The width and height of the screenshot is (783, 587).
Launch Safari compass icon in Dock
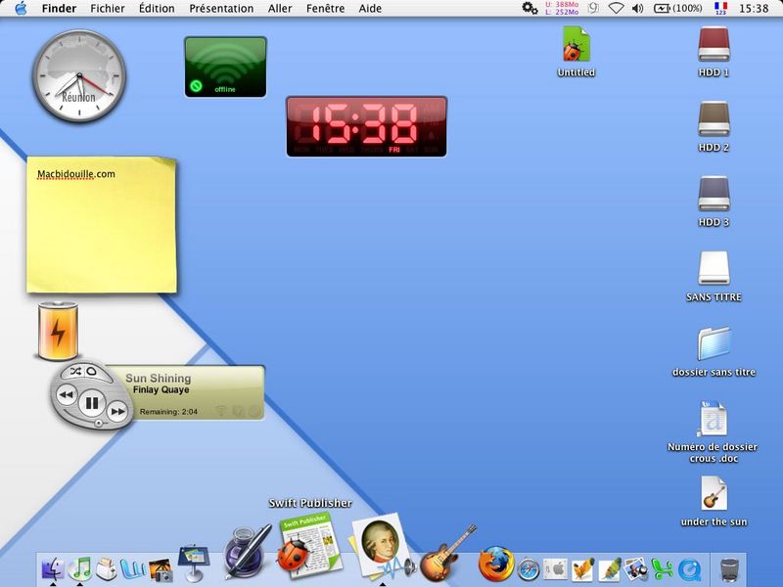pyautogui.click(x=529, y=569)
